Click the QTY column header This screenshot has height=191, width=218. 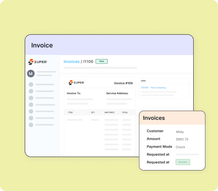coord(93,112)
